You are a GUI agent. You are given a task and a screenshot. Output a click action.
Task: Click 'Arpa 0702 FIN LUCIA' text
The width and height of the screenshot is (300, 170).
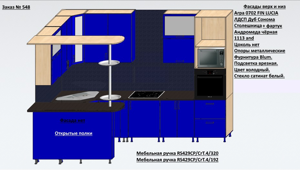point(256,13)
